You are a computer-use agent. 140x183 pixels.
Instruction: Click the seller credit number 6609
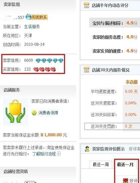pyautogui.click(x=29, y=60)
